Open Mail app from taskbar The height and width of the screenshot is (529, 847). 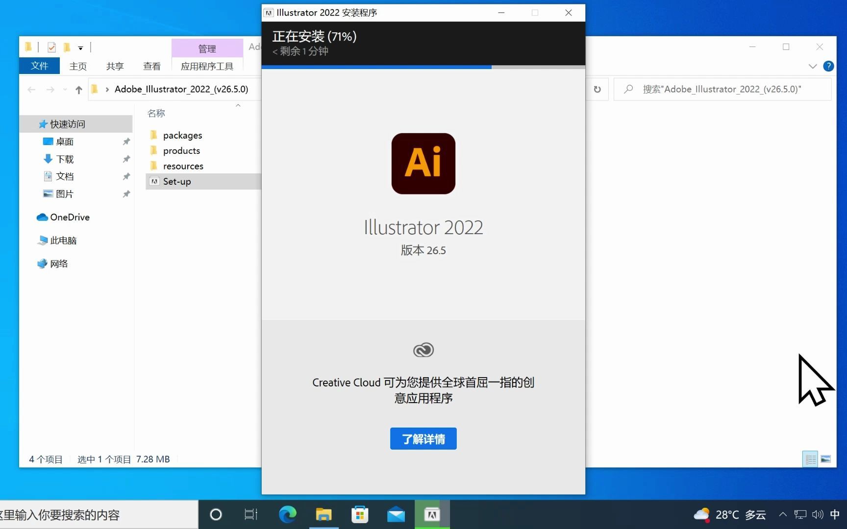[x=396, y=515]
